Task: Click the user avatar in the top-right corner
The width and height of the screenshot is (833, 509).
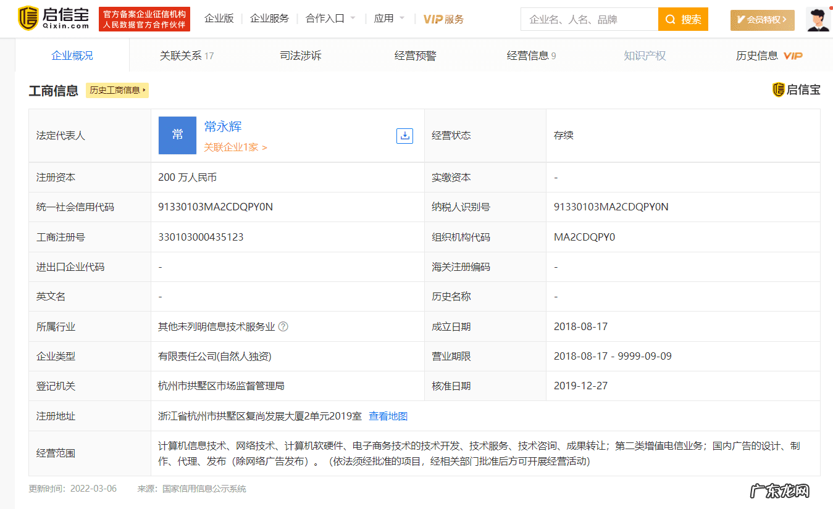Action: click(818, 19)
